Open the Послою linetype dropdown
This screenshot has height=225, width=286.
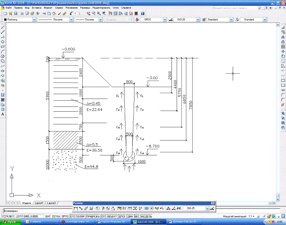(x=71, y=20)
